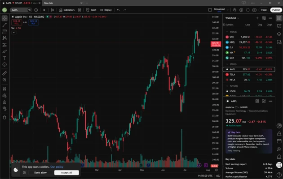
Task: Open the Fibonacci and Gann tools
Action: pyautogui.click(x=4, y=31)
